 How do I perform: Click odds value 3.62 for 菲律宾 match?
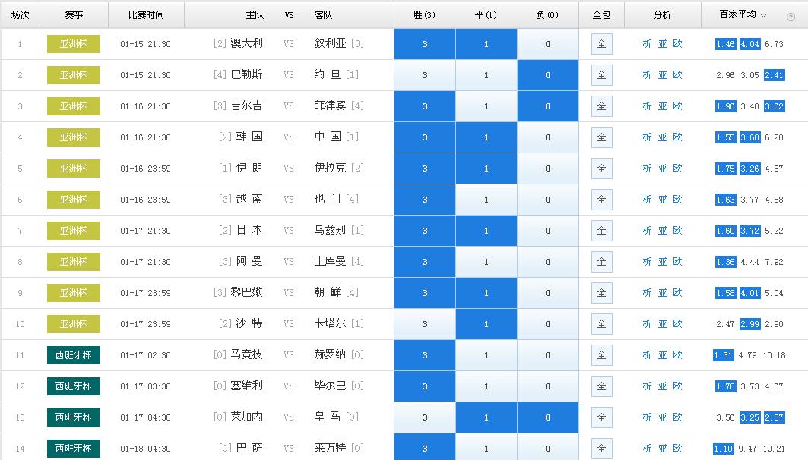pyautogui.click(x=774, y=106)
